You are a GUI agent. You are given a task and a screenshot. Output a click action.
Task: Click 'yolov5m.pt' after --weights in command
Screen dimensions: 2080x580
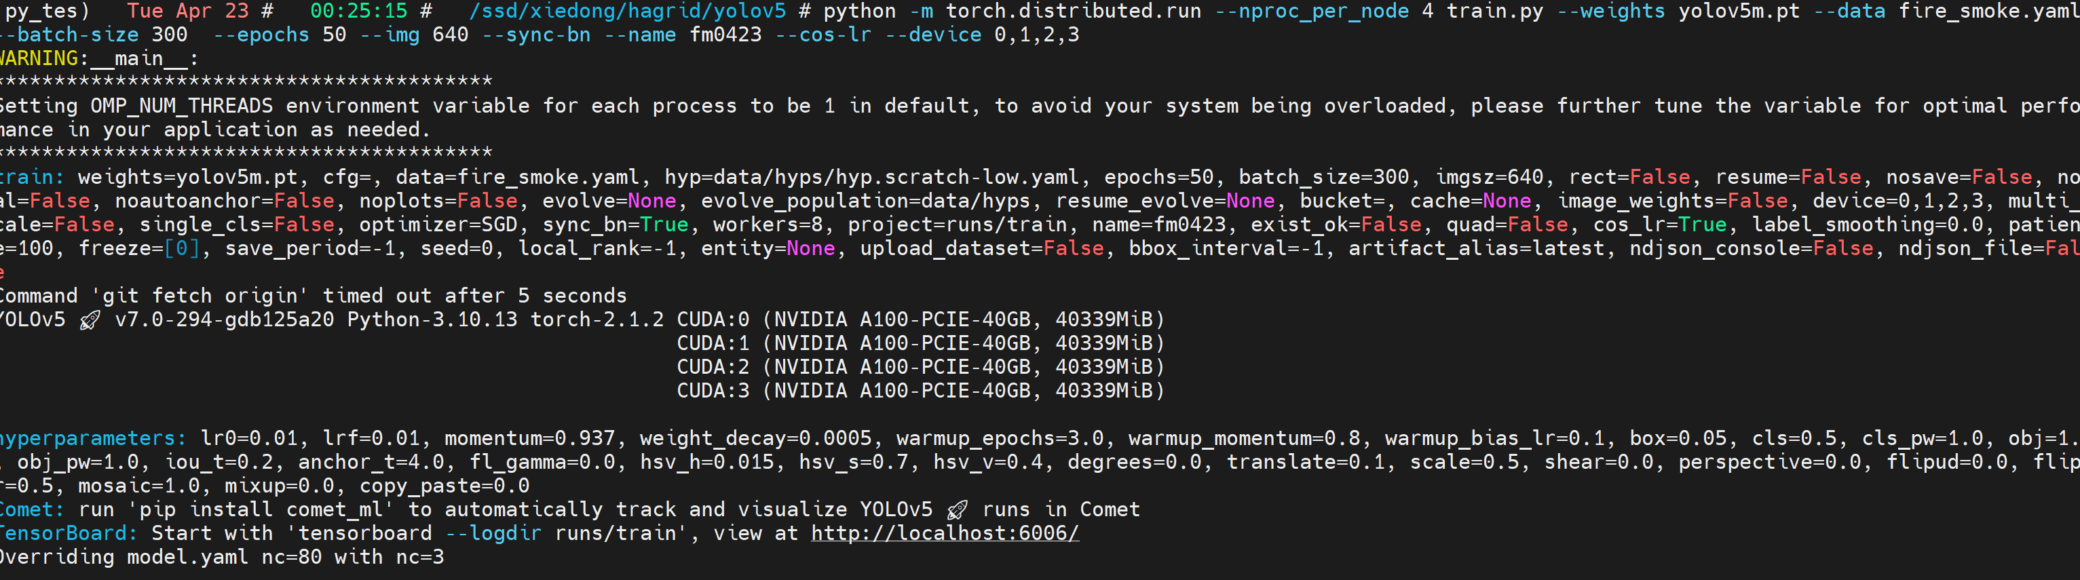click(x=1739, y=12)
